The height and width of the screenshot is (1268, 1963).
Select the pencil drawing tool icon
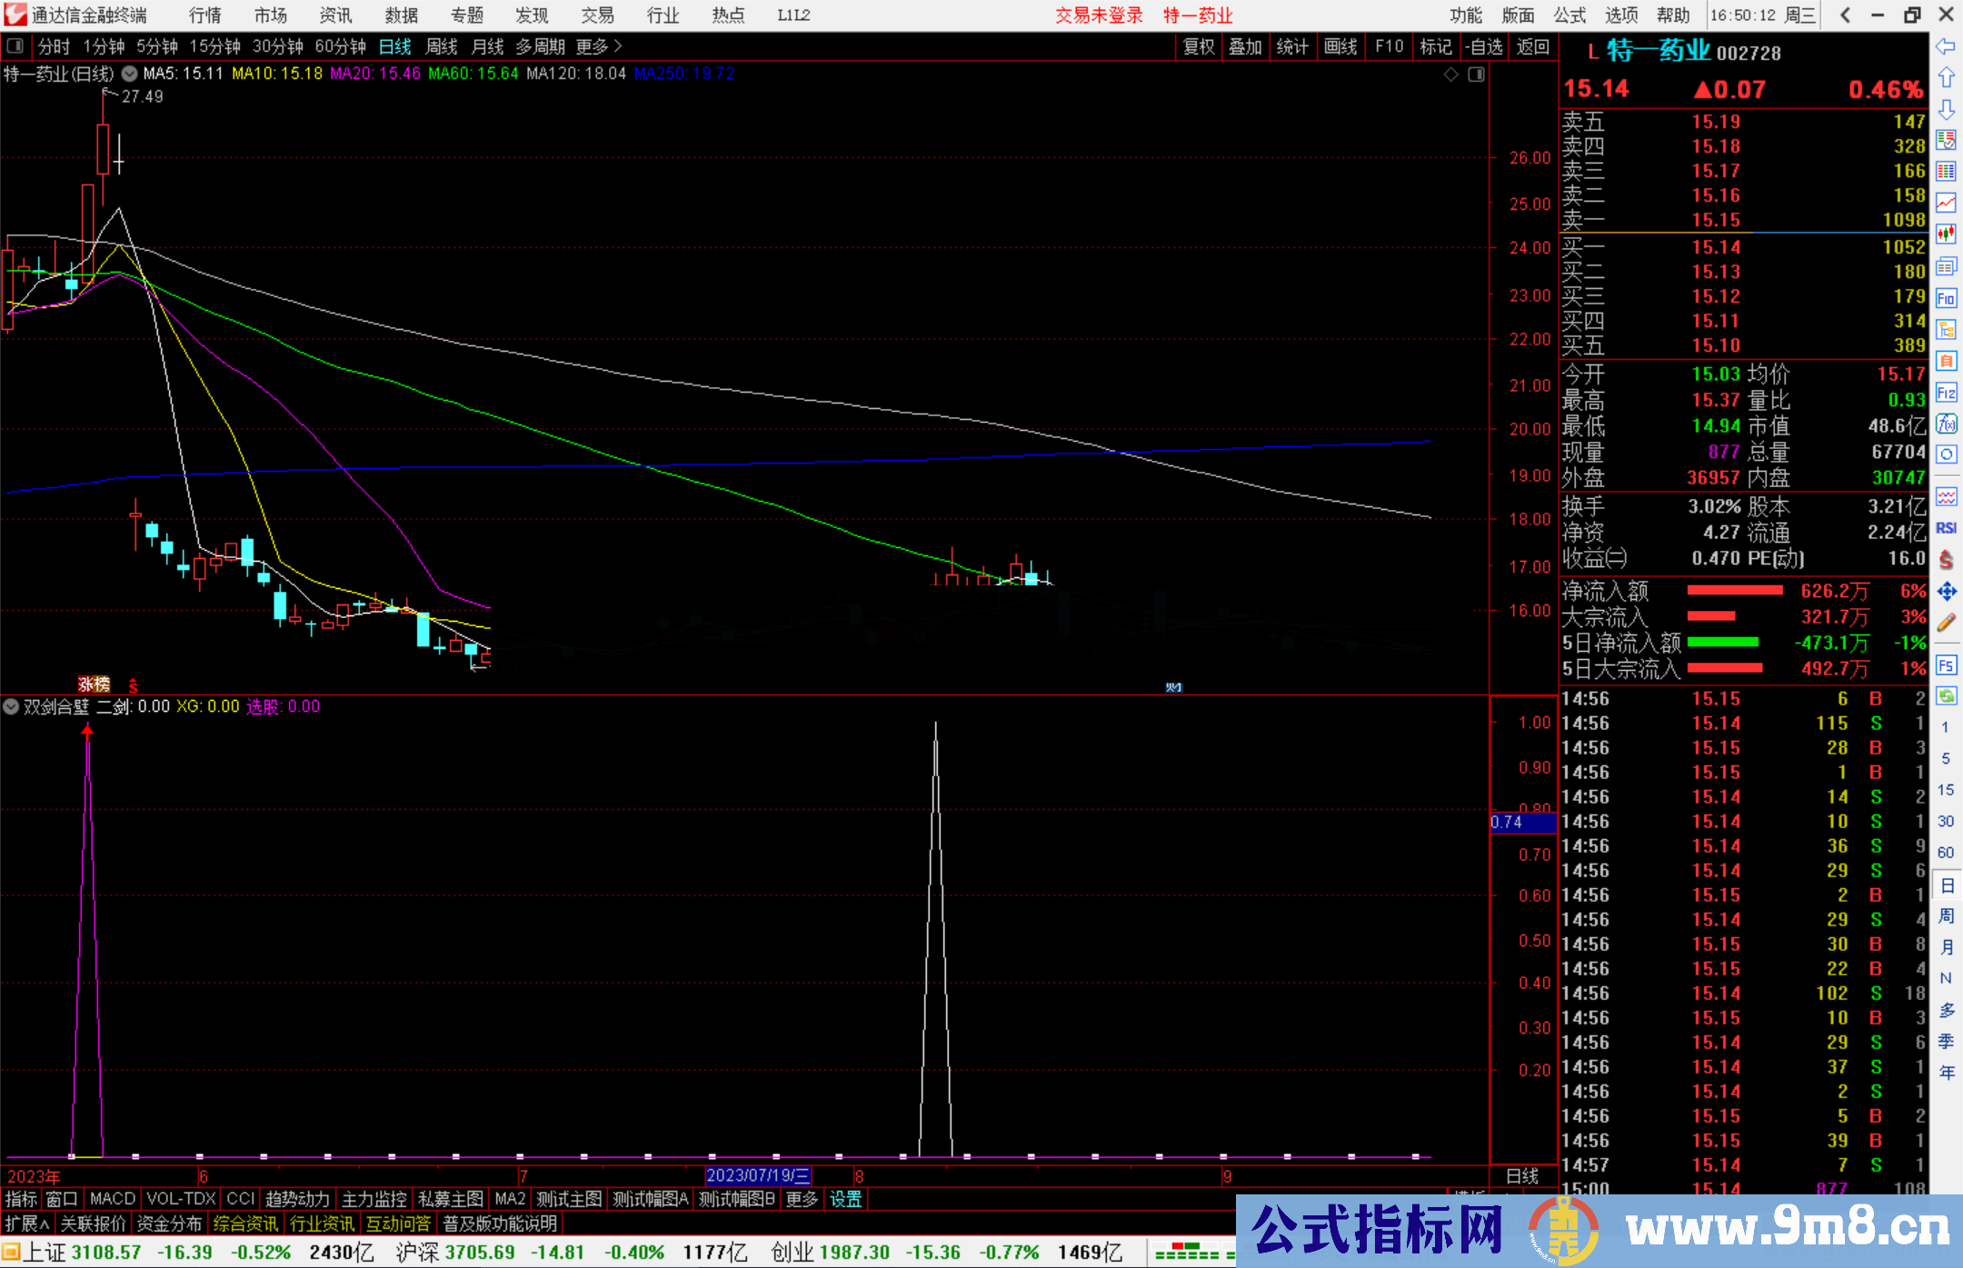coord(1946,623)
